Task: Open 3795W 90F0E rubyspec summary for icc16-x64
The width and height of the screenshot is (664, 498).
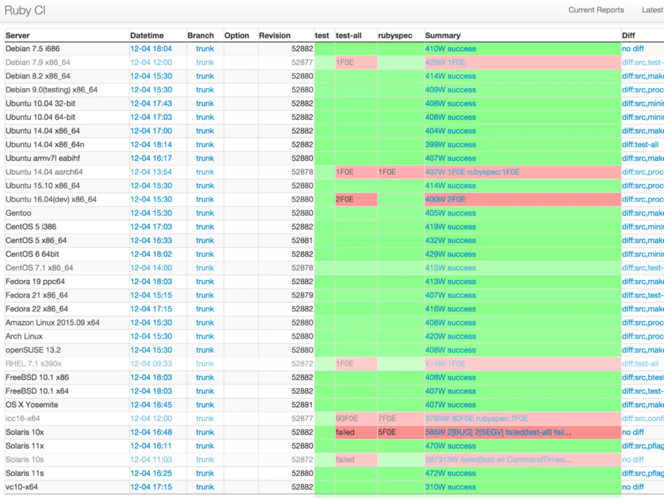Action: [476, 419]
